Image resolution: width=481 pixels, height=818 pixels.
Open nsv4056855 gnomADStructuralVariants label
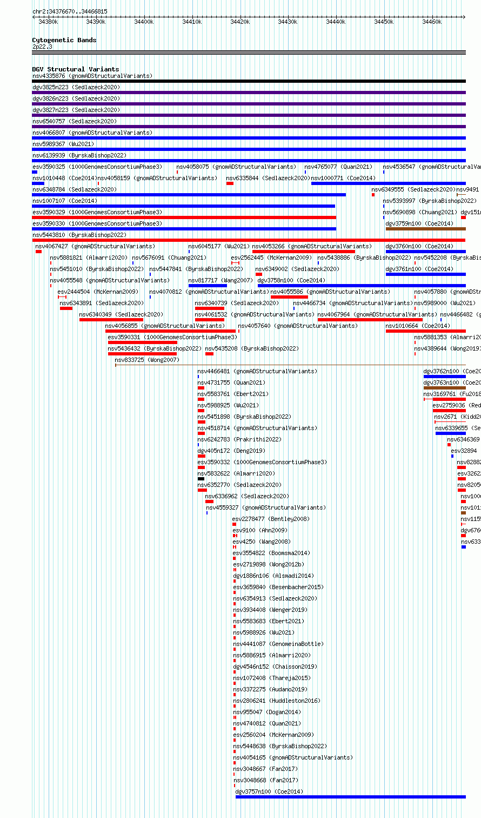tap(165, 326)
